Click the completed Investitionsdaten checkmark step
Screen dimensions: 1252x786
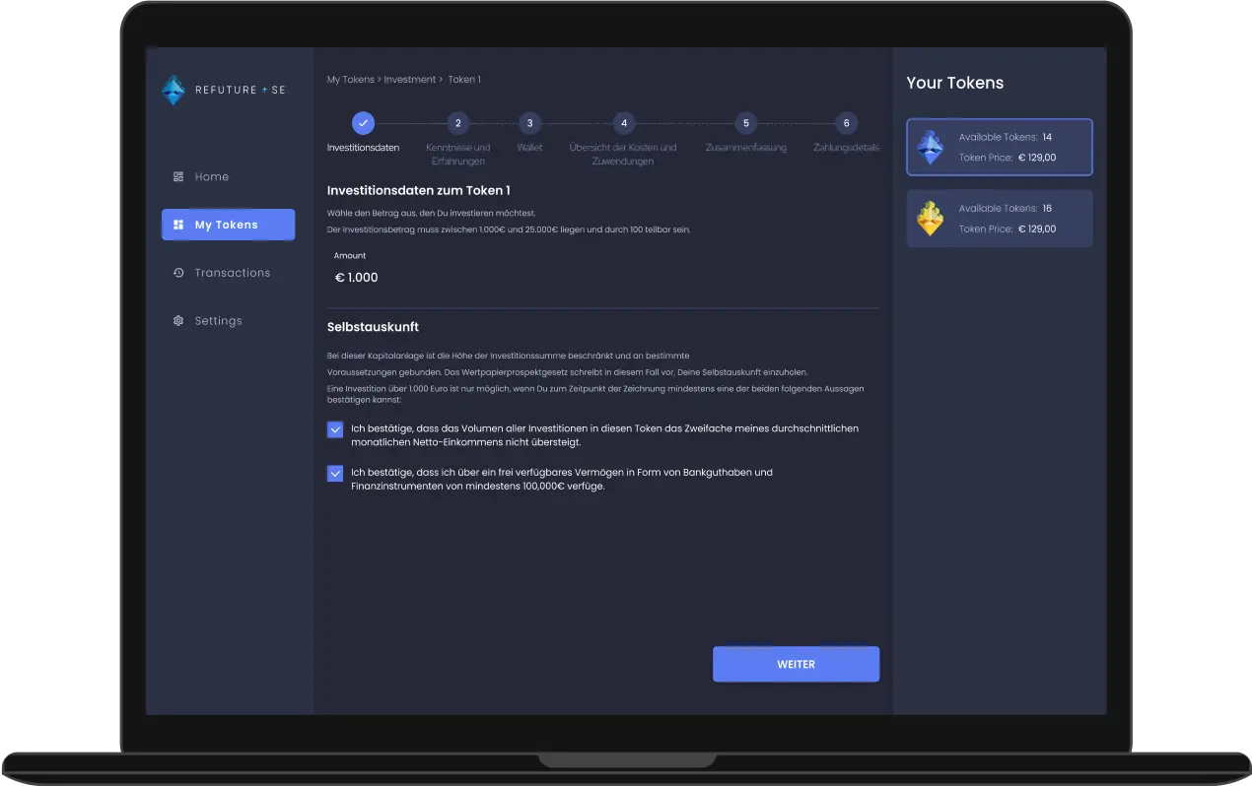[x=363, y=123]
